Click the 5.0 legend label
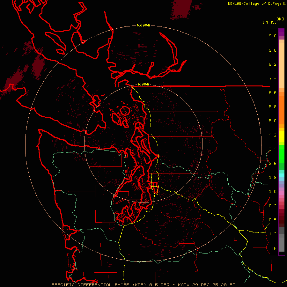This screenshot has height=287, width=287. point(273,121)
